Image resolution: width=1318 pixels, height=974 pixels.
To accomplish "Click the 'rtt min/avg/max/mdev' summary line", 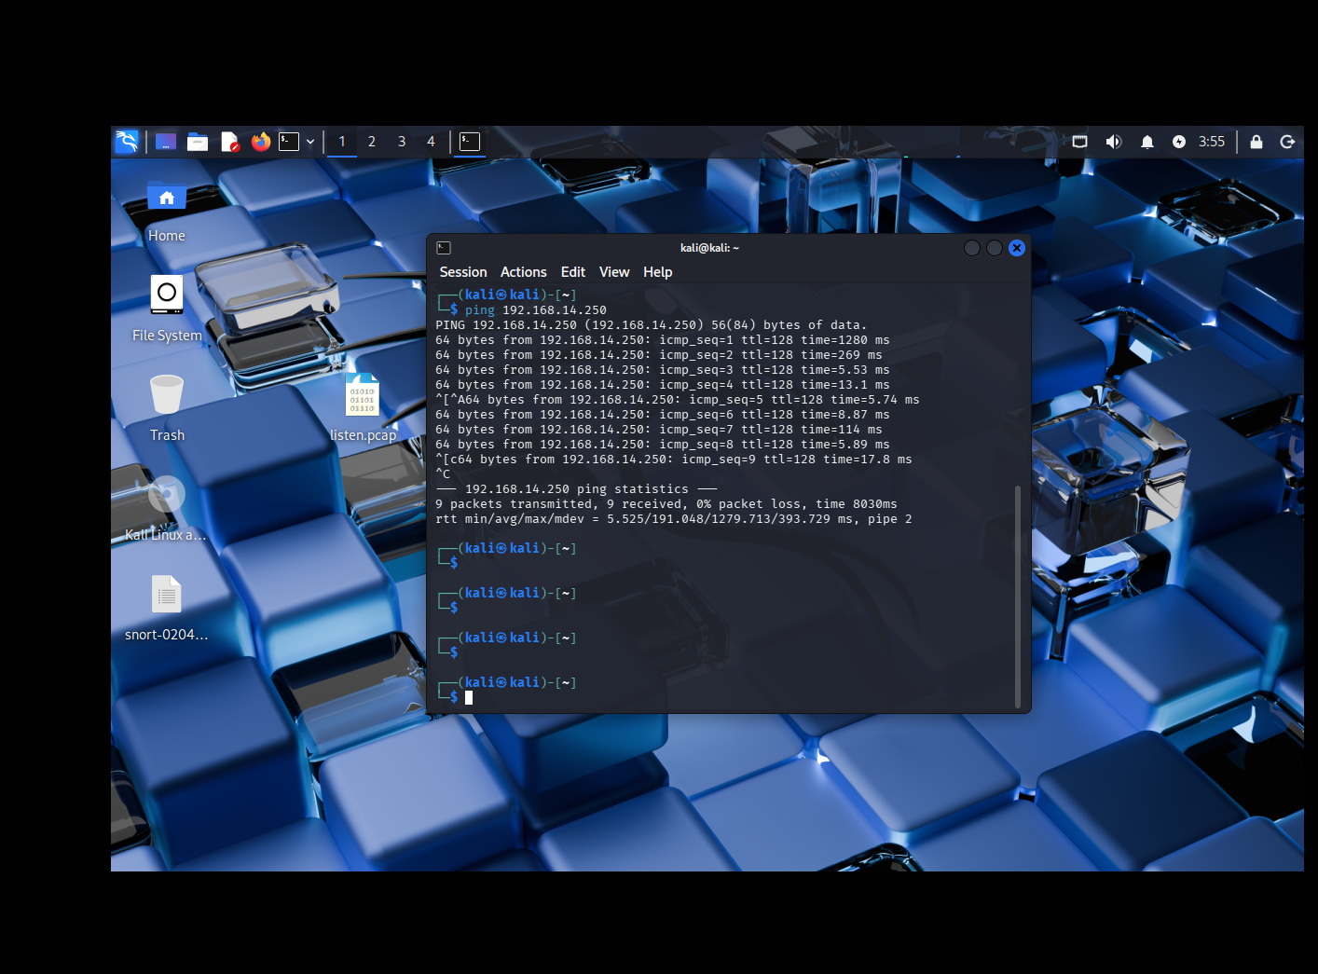I will click(x=674, y=519).
